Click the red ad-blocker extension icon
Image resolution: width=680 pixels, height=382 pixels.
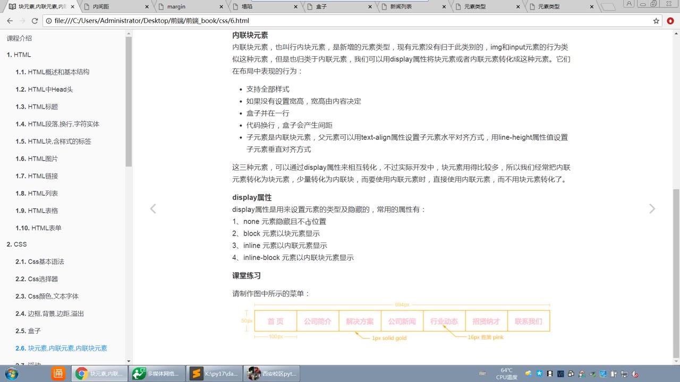click(x=671, y=22)
